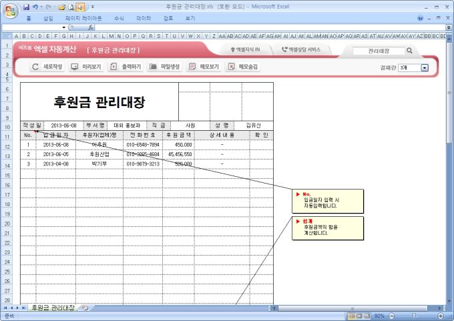Open the 엑셀지식 IN link tab

(245, 50)
